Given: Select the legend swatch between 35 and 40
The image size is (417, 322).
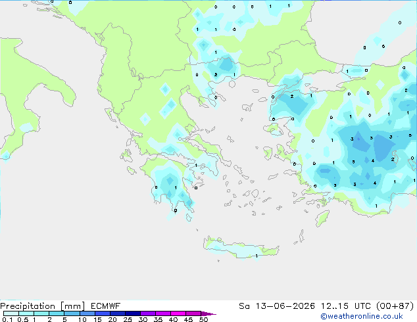Looking at the screenshot, I should [x=162, y=313].
